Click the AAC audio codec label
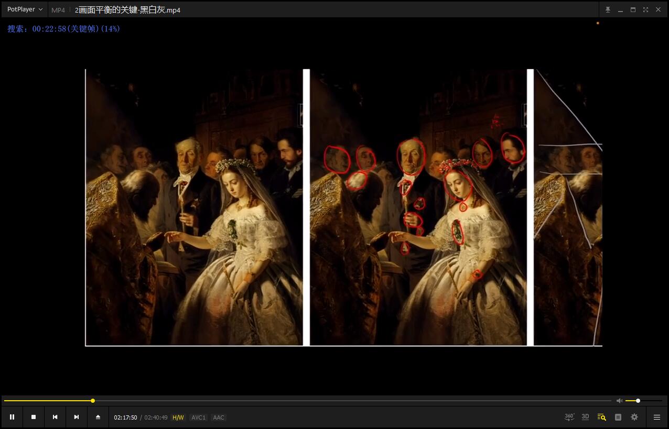The height and width of the screenshot is (429, 669). 219,417
